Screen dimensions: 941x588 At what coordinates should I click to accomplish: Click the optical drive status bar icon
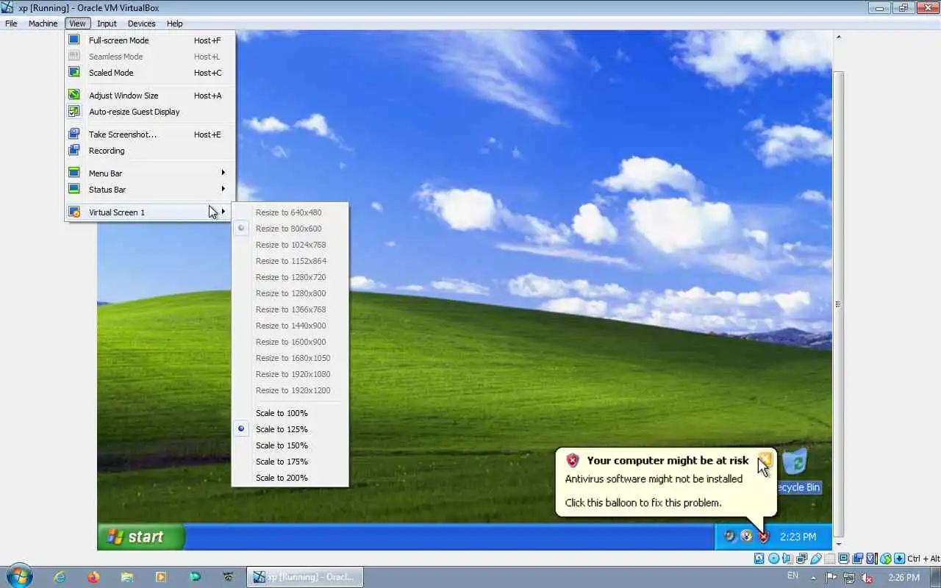click(773, 559)
